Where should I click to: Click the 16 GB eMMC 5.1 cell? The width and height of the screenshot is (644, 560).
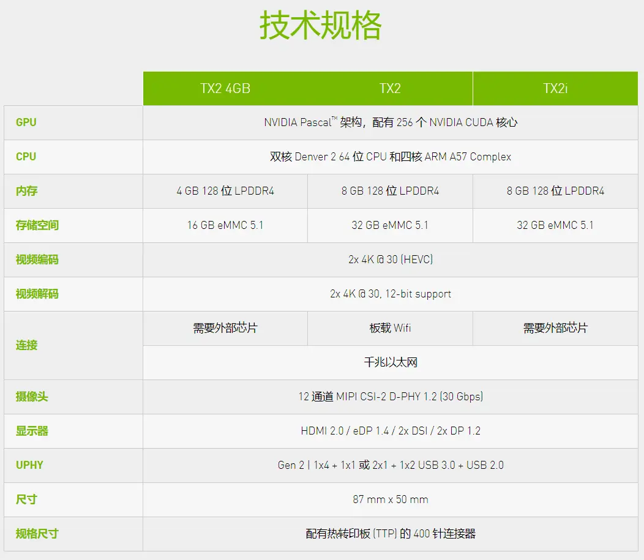point(225,225)
